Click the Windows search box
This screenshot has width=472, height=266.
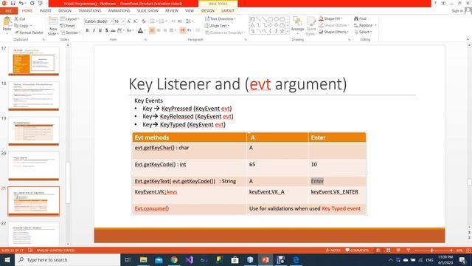coord(67,259)
